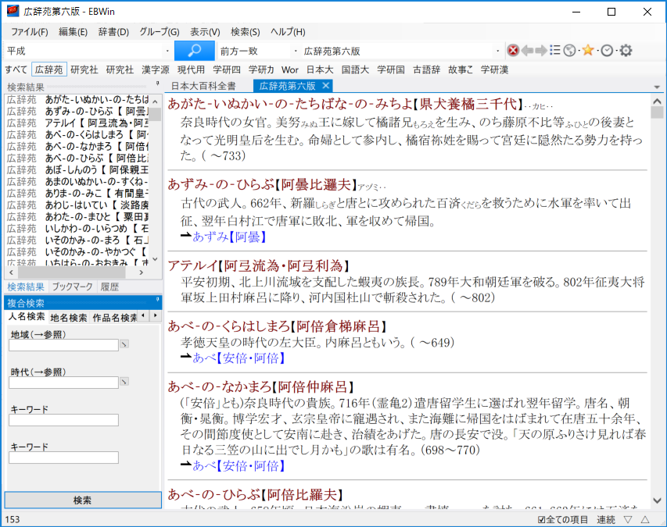Viewport: 667px width, 527px height.
Task: Pin the 検索結果 panel with pushpin icon
Action: 157,84
